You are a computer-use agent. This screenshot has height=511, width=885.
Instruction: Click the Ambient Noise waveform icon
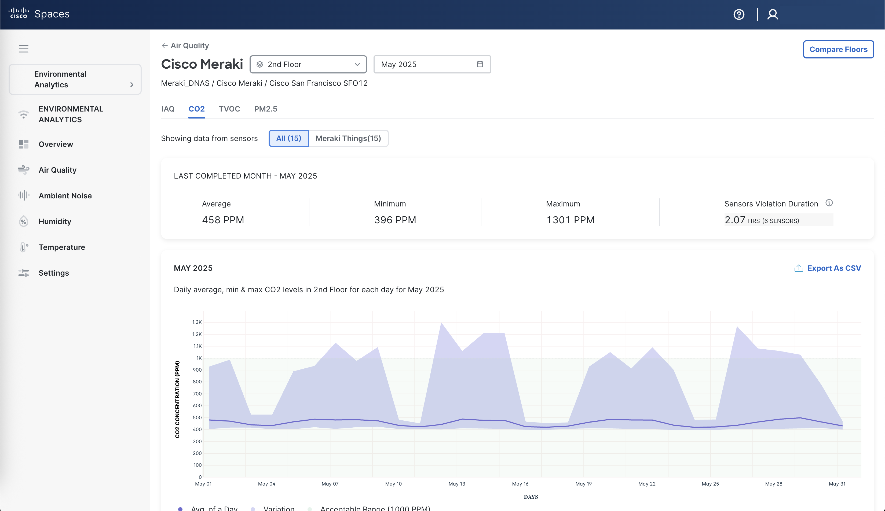(24, 195)
